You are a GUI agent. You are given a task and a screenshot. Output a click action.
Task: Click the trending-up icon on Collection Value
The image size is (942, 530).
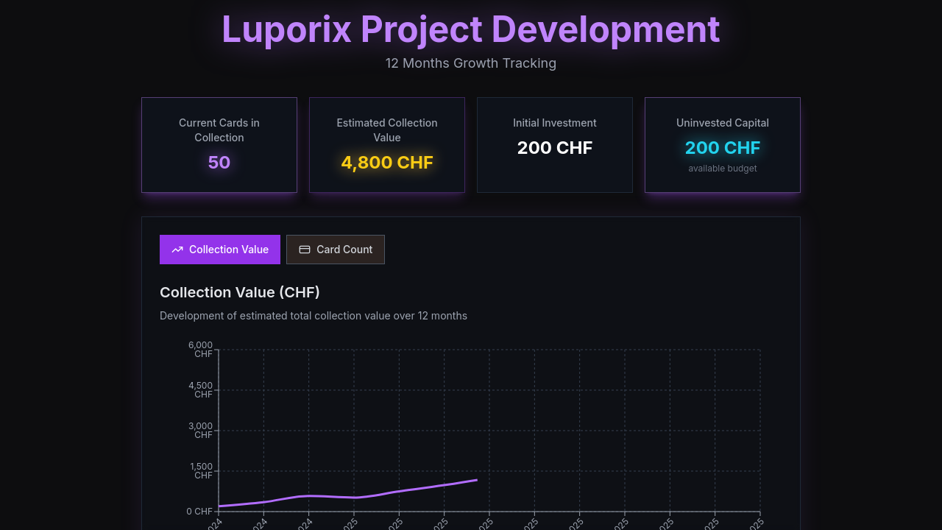[177, 250]
